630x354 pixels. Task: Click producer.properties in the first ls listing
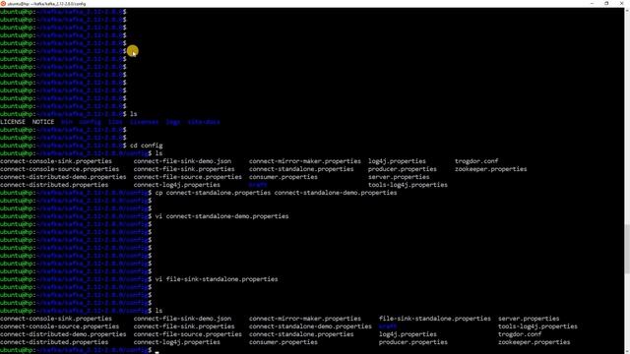403,169
